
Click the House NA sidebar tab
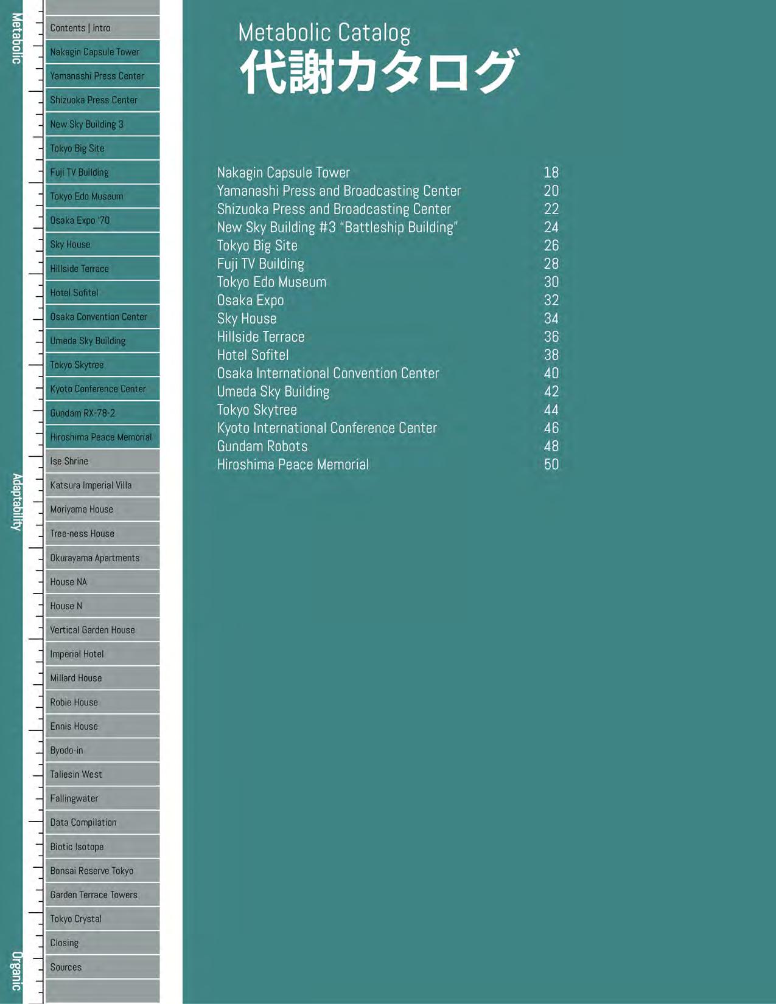tap(102, 582)
